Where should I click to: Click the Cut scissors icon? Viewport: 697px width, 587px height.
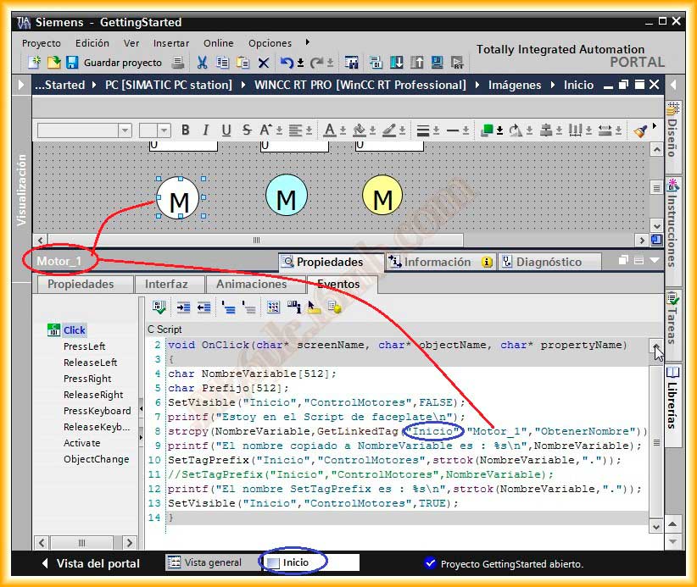point(202,63)
